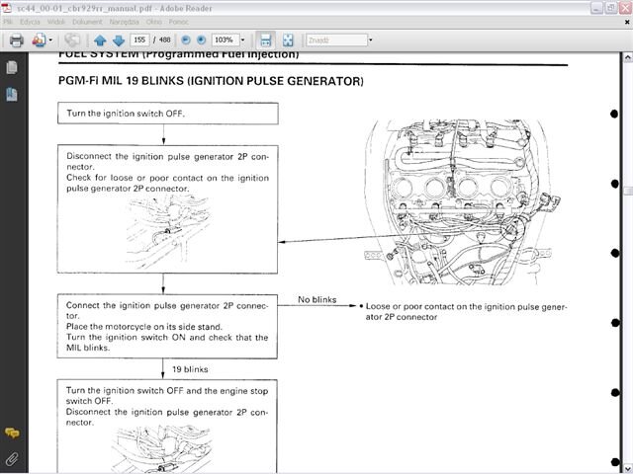Open the Plik menu
The image size is (633, 474).
click(x=9, y=20)
